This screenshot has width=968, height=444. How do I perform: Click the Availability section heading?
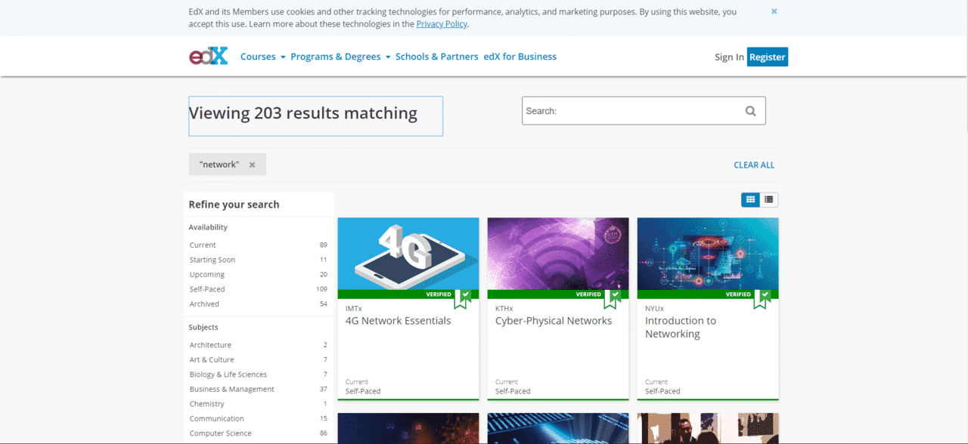click(x=208, y=227)
